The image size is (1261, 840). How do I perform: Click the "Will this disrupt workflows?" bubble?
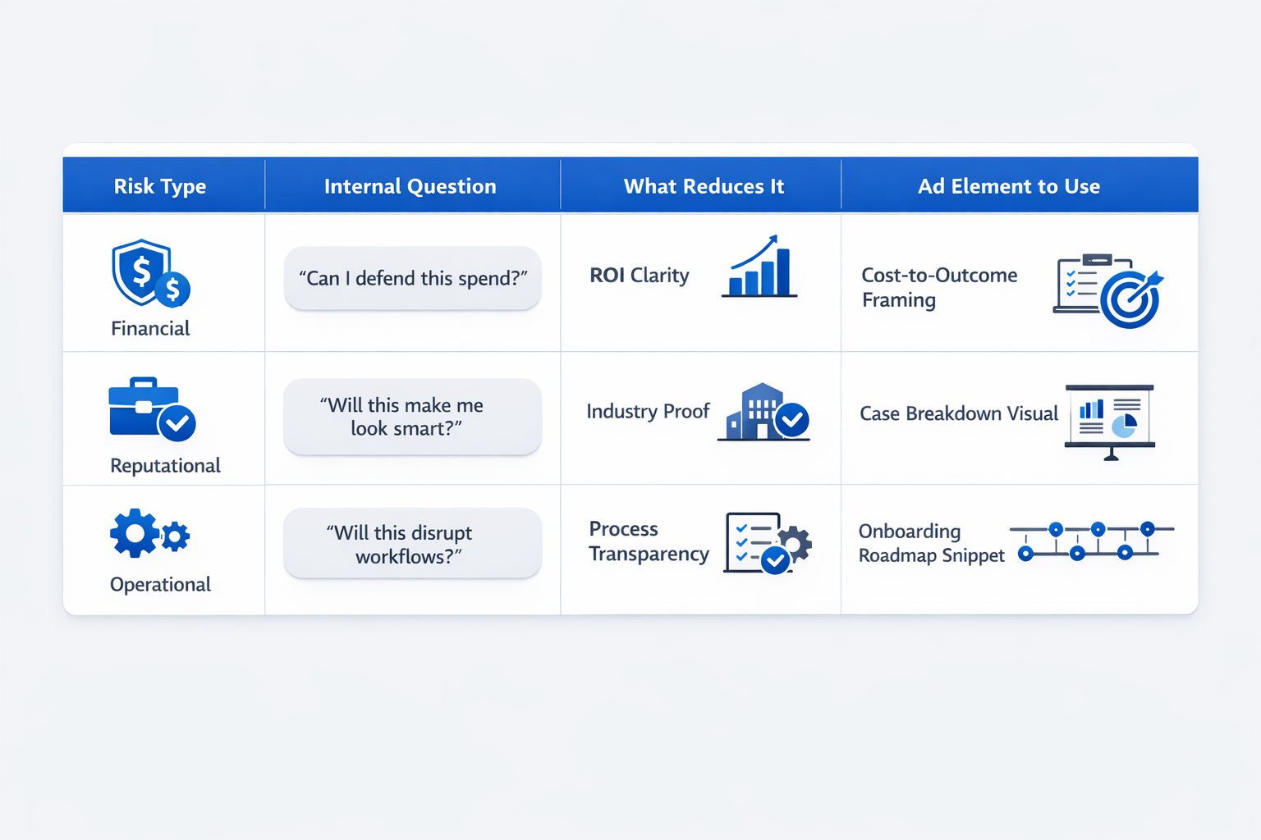412,543
